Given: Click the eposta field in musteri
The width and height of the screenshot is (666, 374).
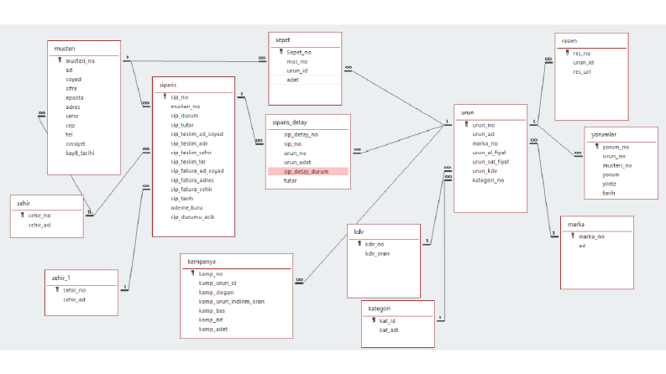Looking at the screenshot, I should (75, 97).
